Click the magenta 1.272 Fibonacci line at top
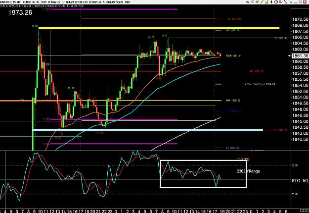309x213 pixels. (x=114, y=9)
